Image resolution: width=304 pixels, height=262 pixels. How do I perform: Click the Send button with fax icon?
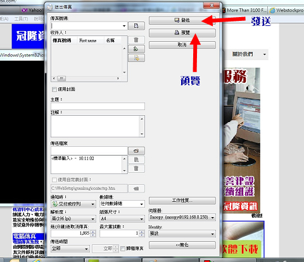pos(182,20)
